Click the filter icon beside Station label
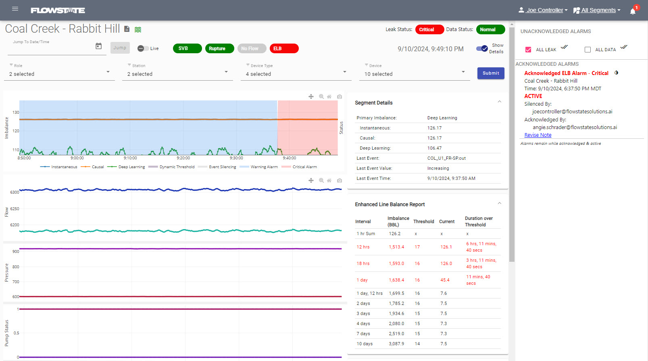The image size is (648, 361). (129, 65)
